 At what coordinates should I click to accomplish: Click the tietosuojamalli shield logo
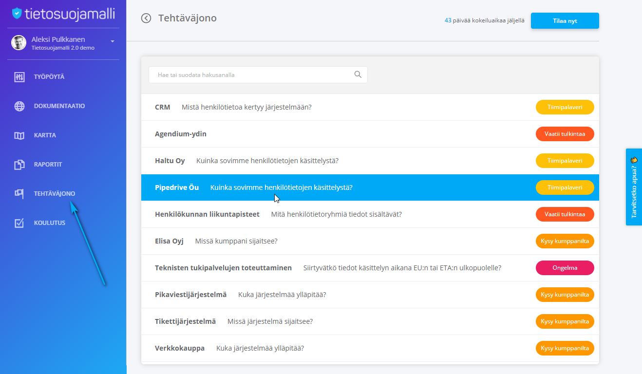click(17, 13)
